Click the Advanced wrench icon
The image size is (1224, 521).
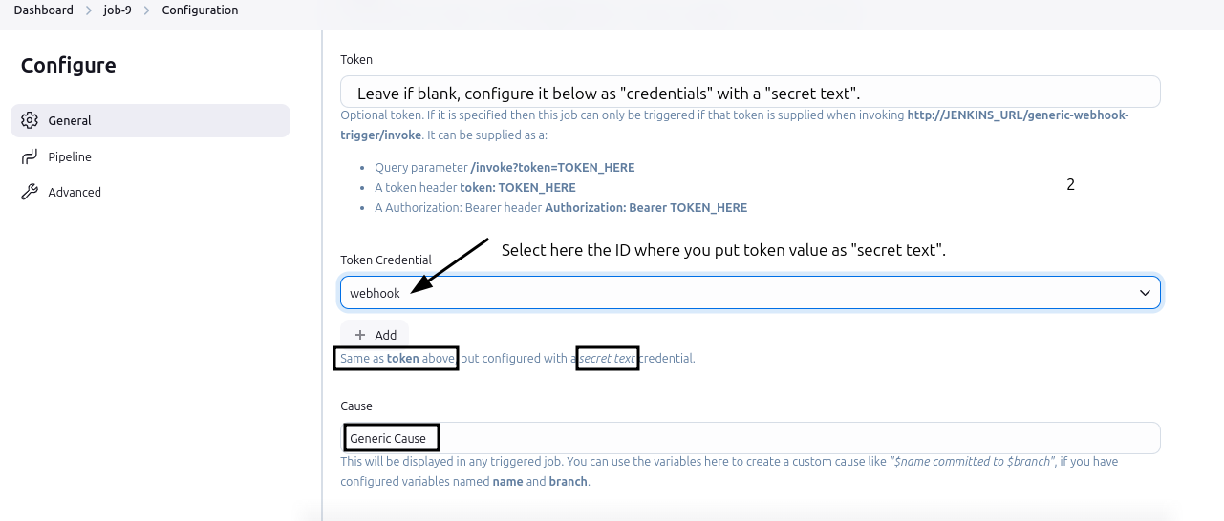click(30, 192)
